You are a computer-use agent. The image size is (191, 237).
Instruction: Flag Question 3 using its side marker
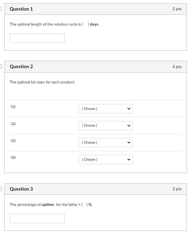coord(1,189)
